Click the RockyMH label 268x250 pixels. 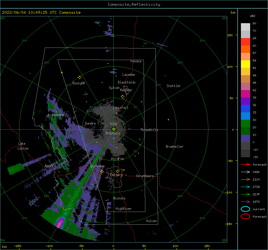pyautogui.click(x=79, y=83)
